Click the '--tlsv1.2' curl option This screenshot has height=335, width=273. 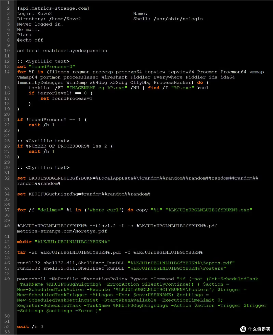(x=103, y=226)
